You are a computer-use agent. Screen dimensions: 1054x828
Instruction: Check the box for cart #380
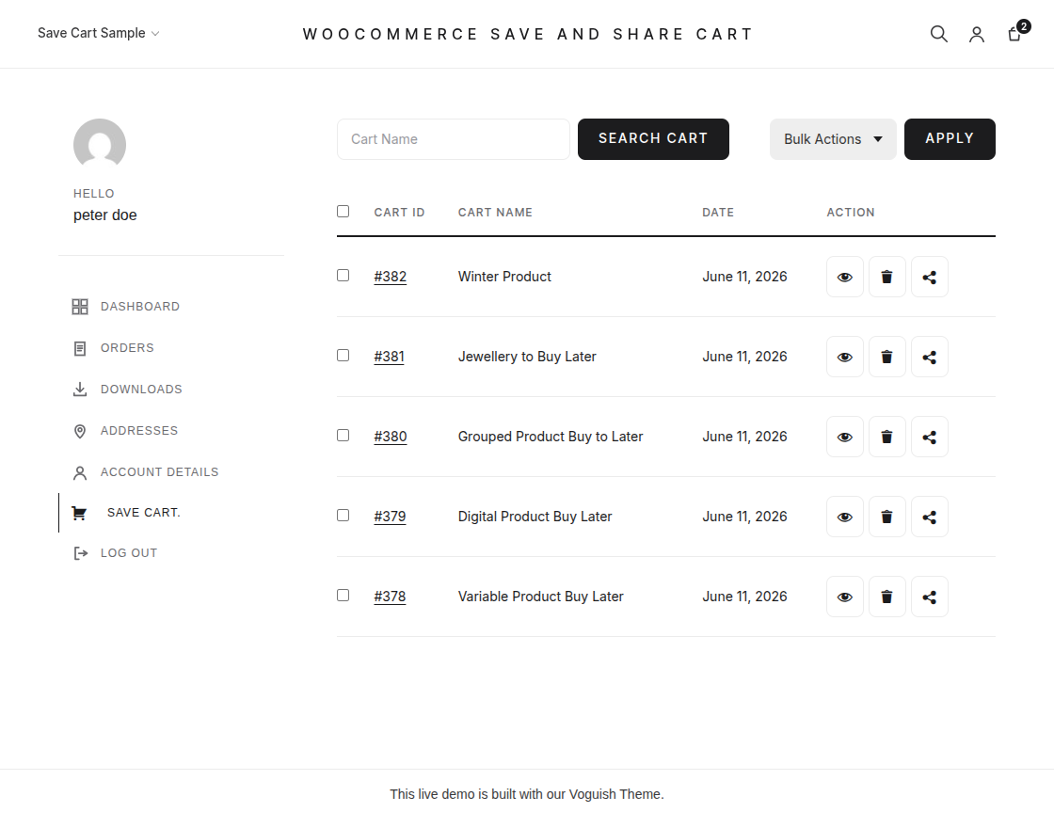coord(343,436)
